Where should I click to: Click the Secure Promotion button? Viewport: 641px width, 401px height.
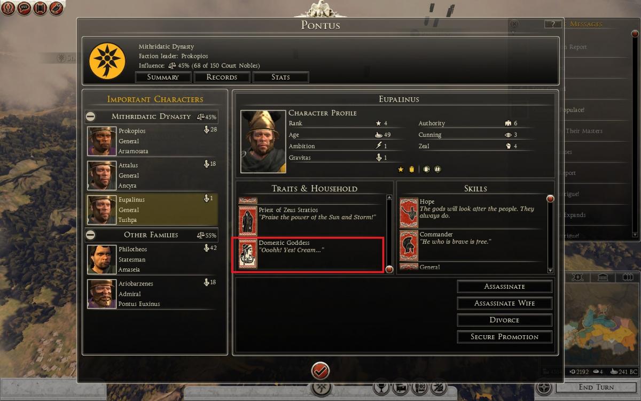point(504,337)
